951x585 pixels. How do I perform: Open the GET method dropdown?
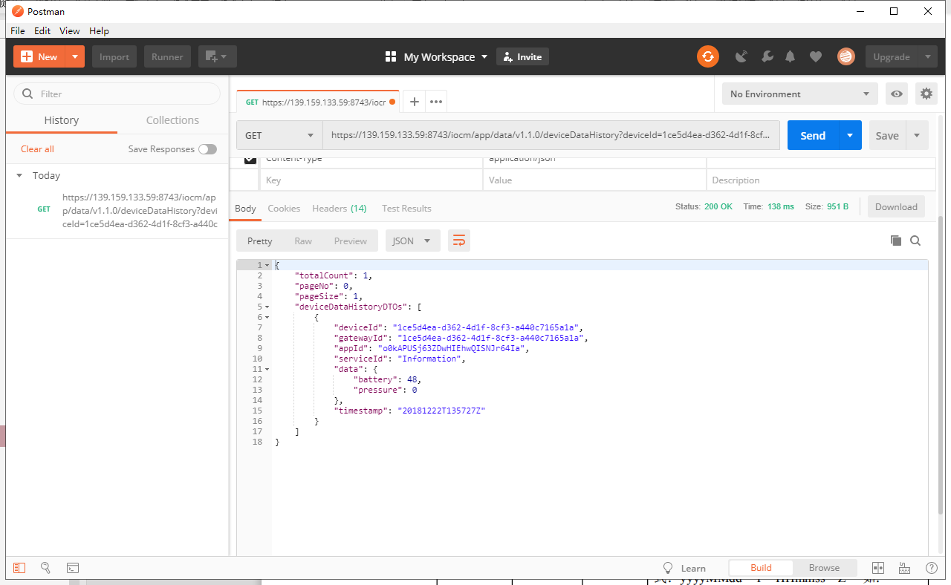279,136
